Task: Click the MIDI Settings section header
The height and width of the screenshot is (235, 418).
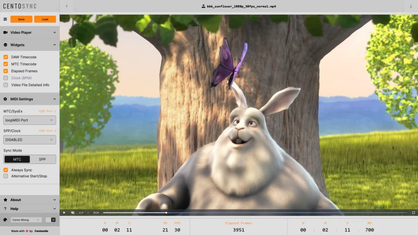Action: 30,99
